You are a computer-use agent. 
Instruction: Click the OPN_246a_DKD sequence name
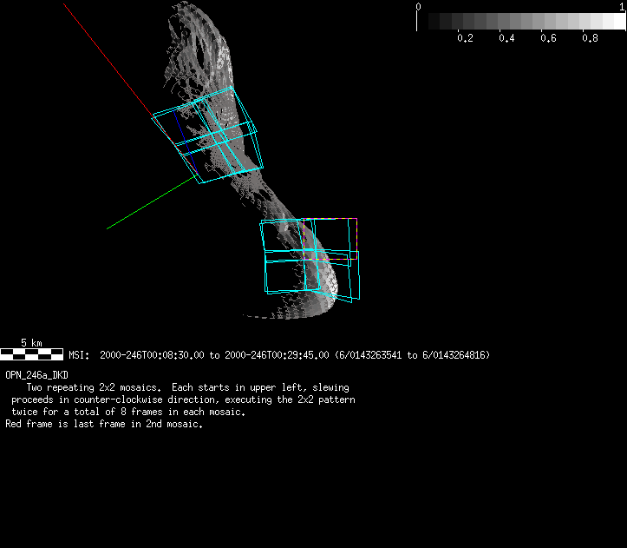[x=36, y=375]
